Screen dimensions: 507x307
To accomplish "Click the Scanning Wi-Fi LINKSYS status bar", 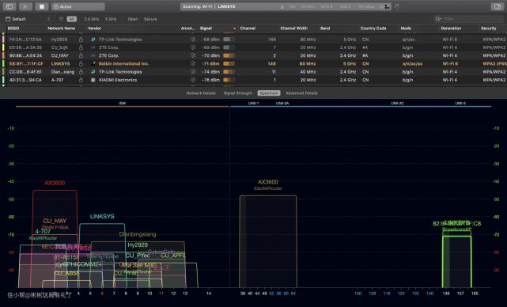I will (286, 6).
